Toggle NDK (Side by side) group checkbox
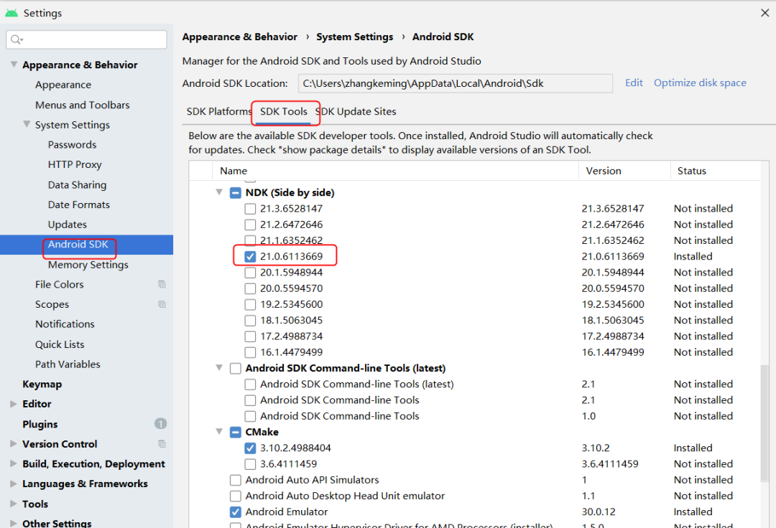The width and height of the screenshot is (776, 528). [x=236, y=193]
